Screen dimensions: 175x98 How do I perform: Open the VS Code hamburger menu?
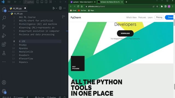click(x=9, y=2)
